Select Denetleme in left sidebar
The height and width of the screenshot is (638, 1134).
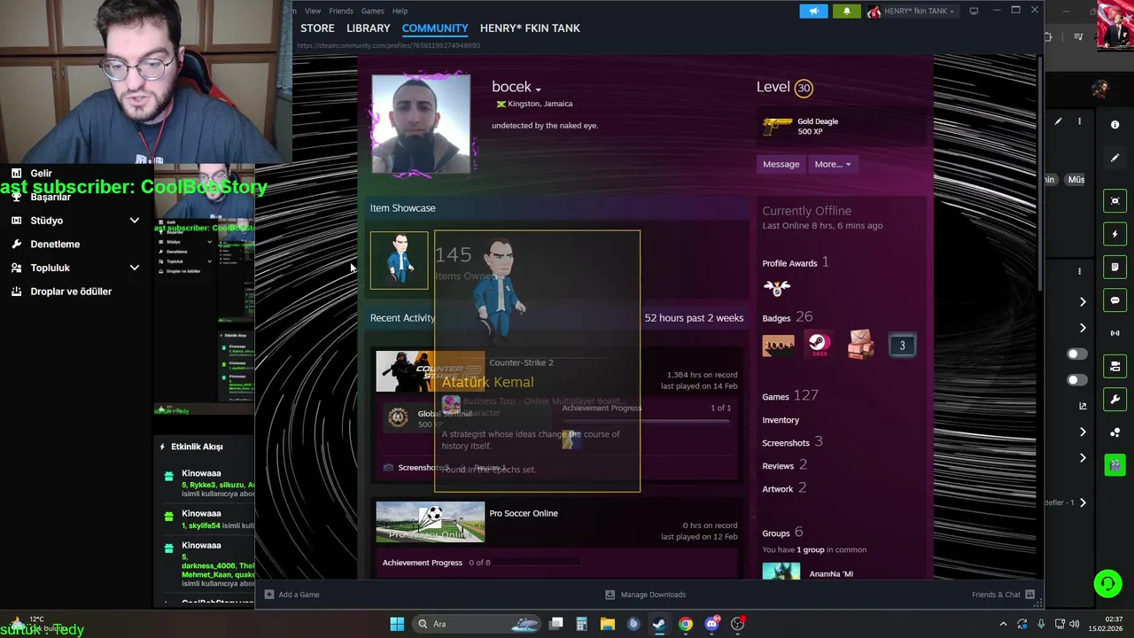click(55, 245)
